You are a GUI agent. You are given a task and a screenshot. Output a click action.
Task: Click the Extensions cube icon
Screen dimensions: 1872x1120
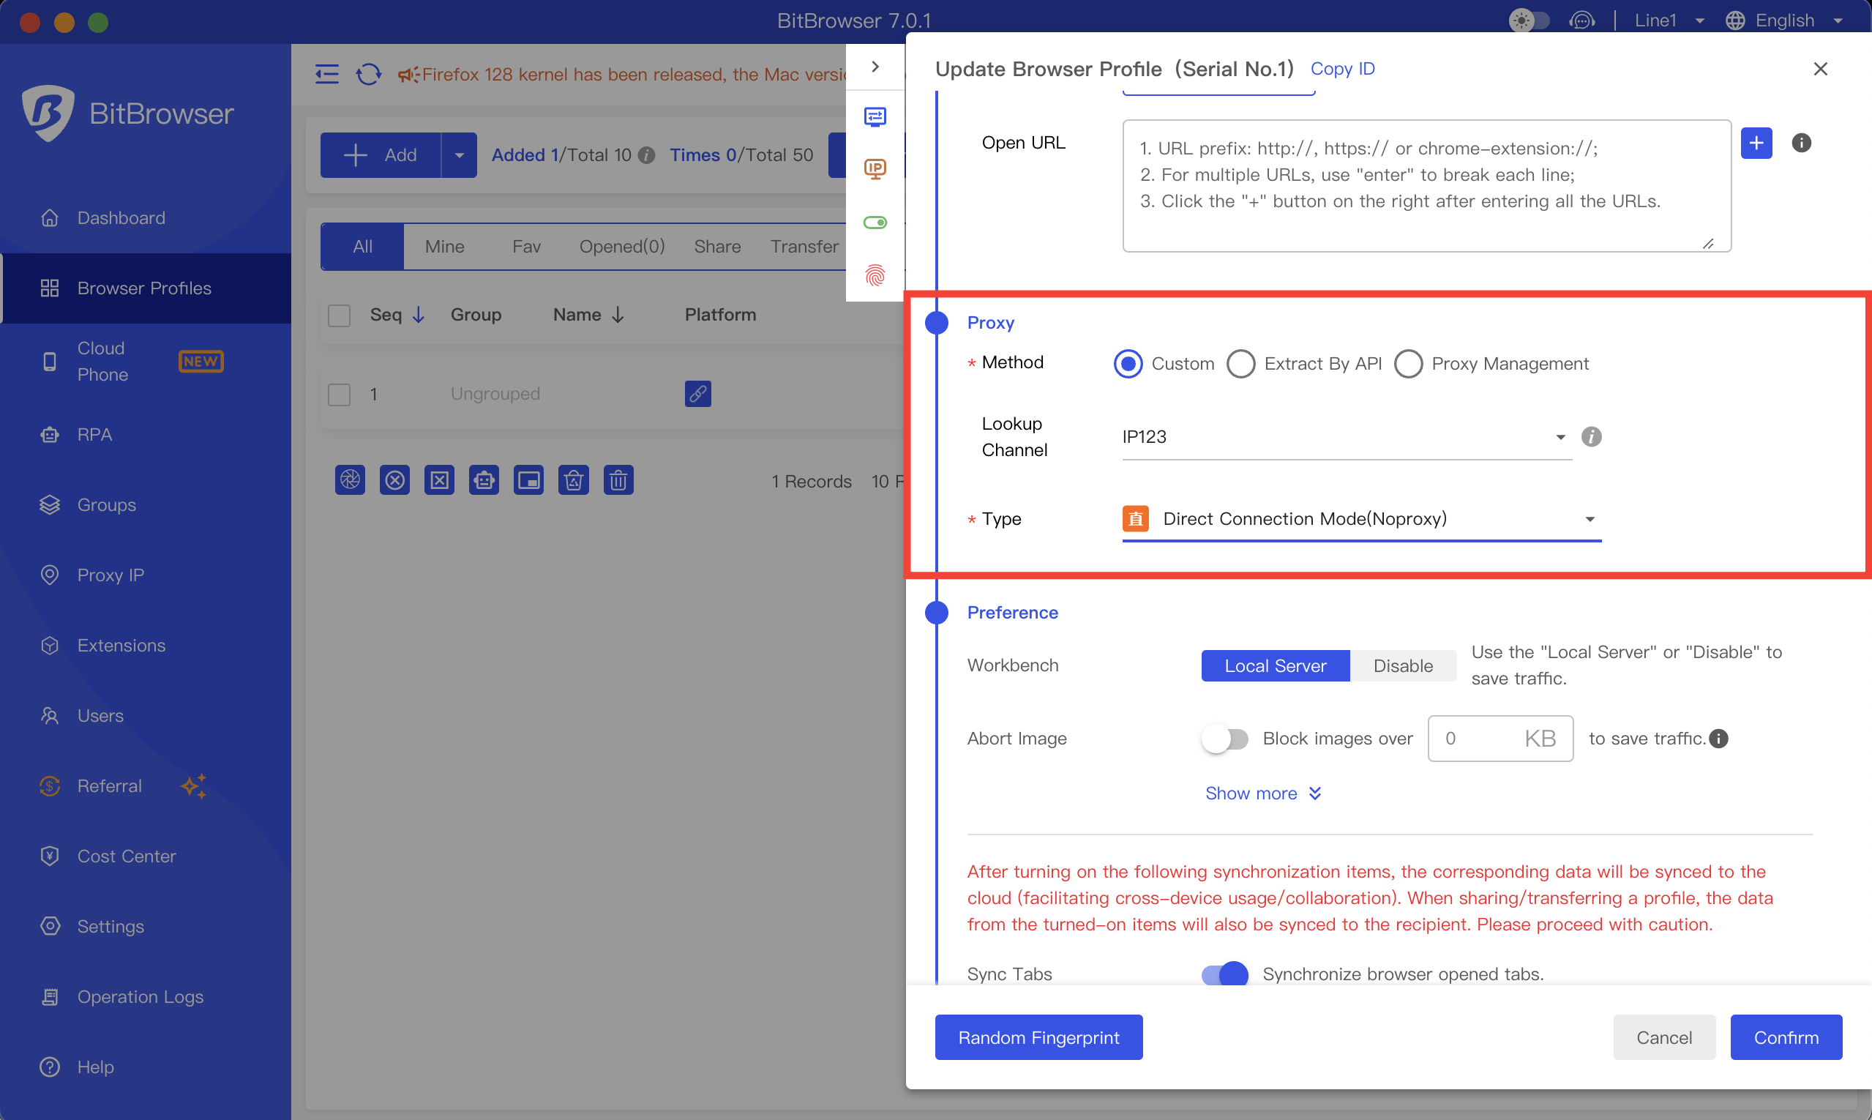50,646
